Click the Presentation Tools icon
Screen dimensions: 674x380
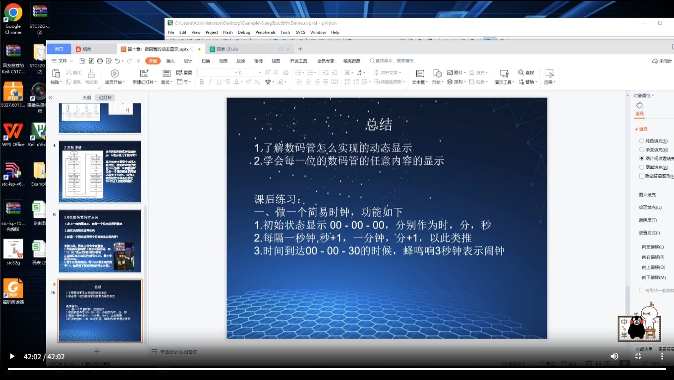504,73
